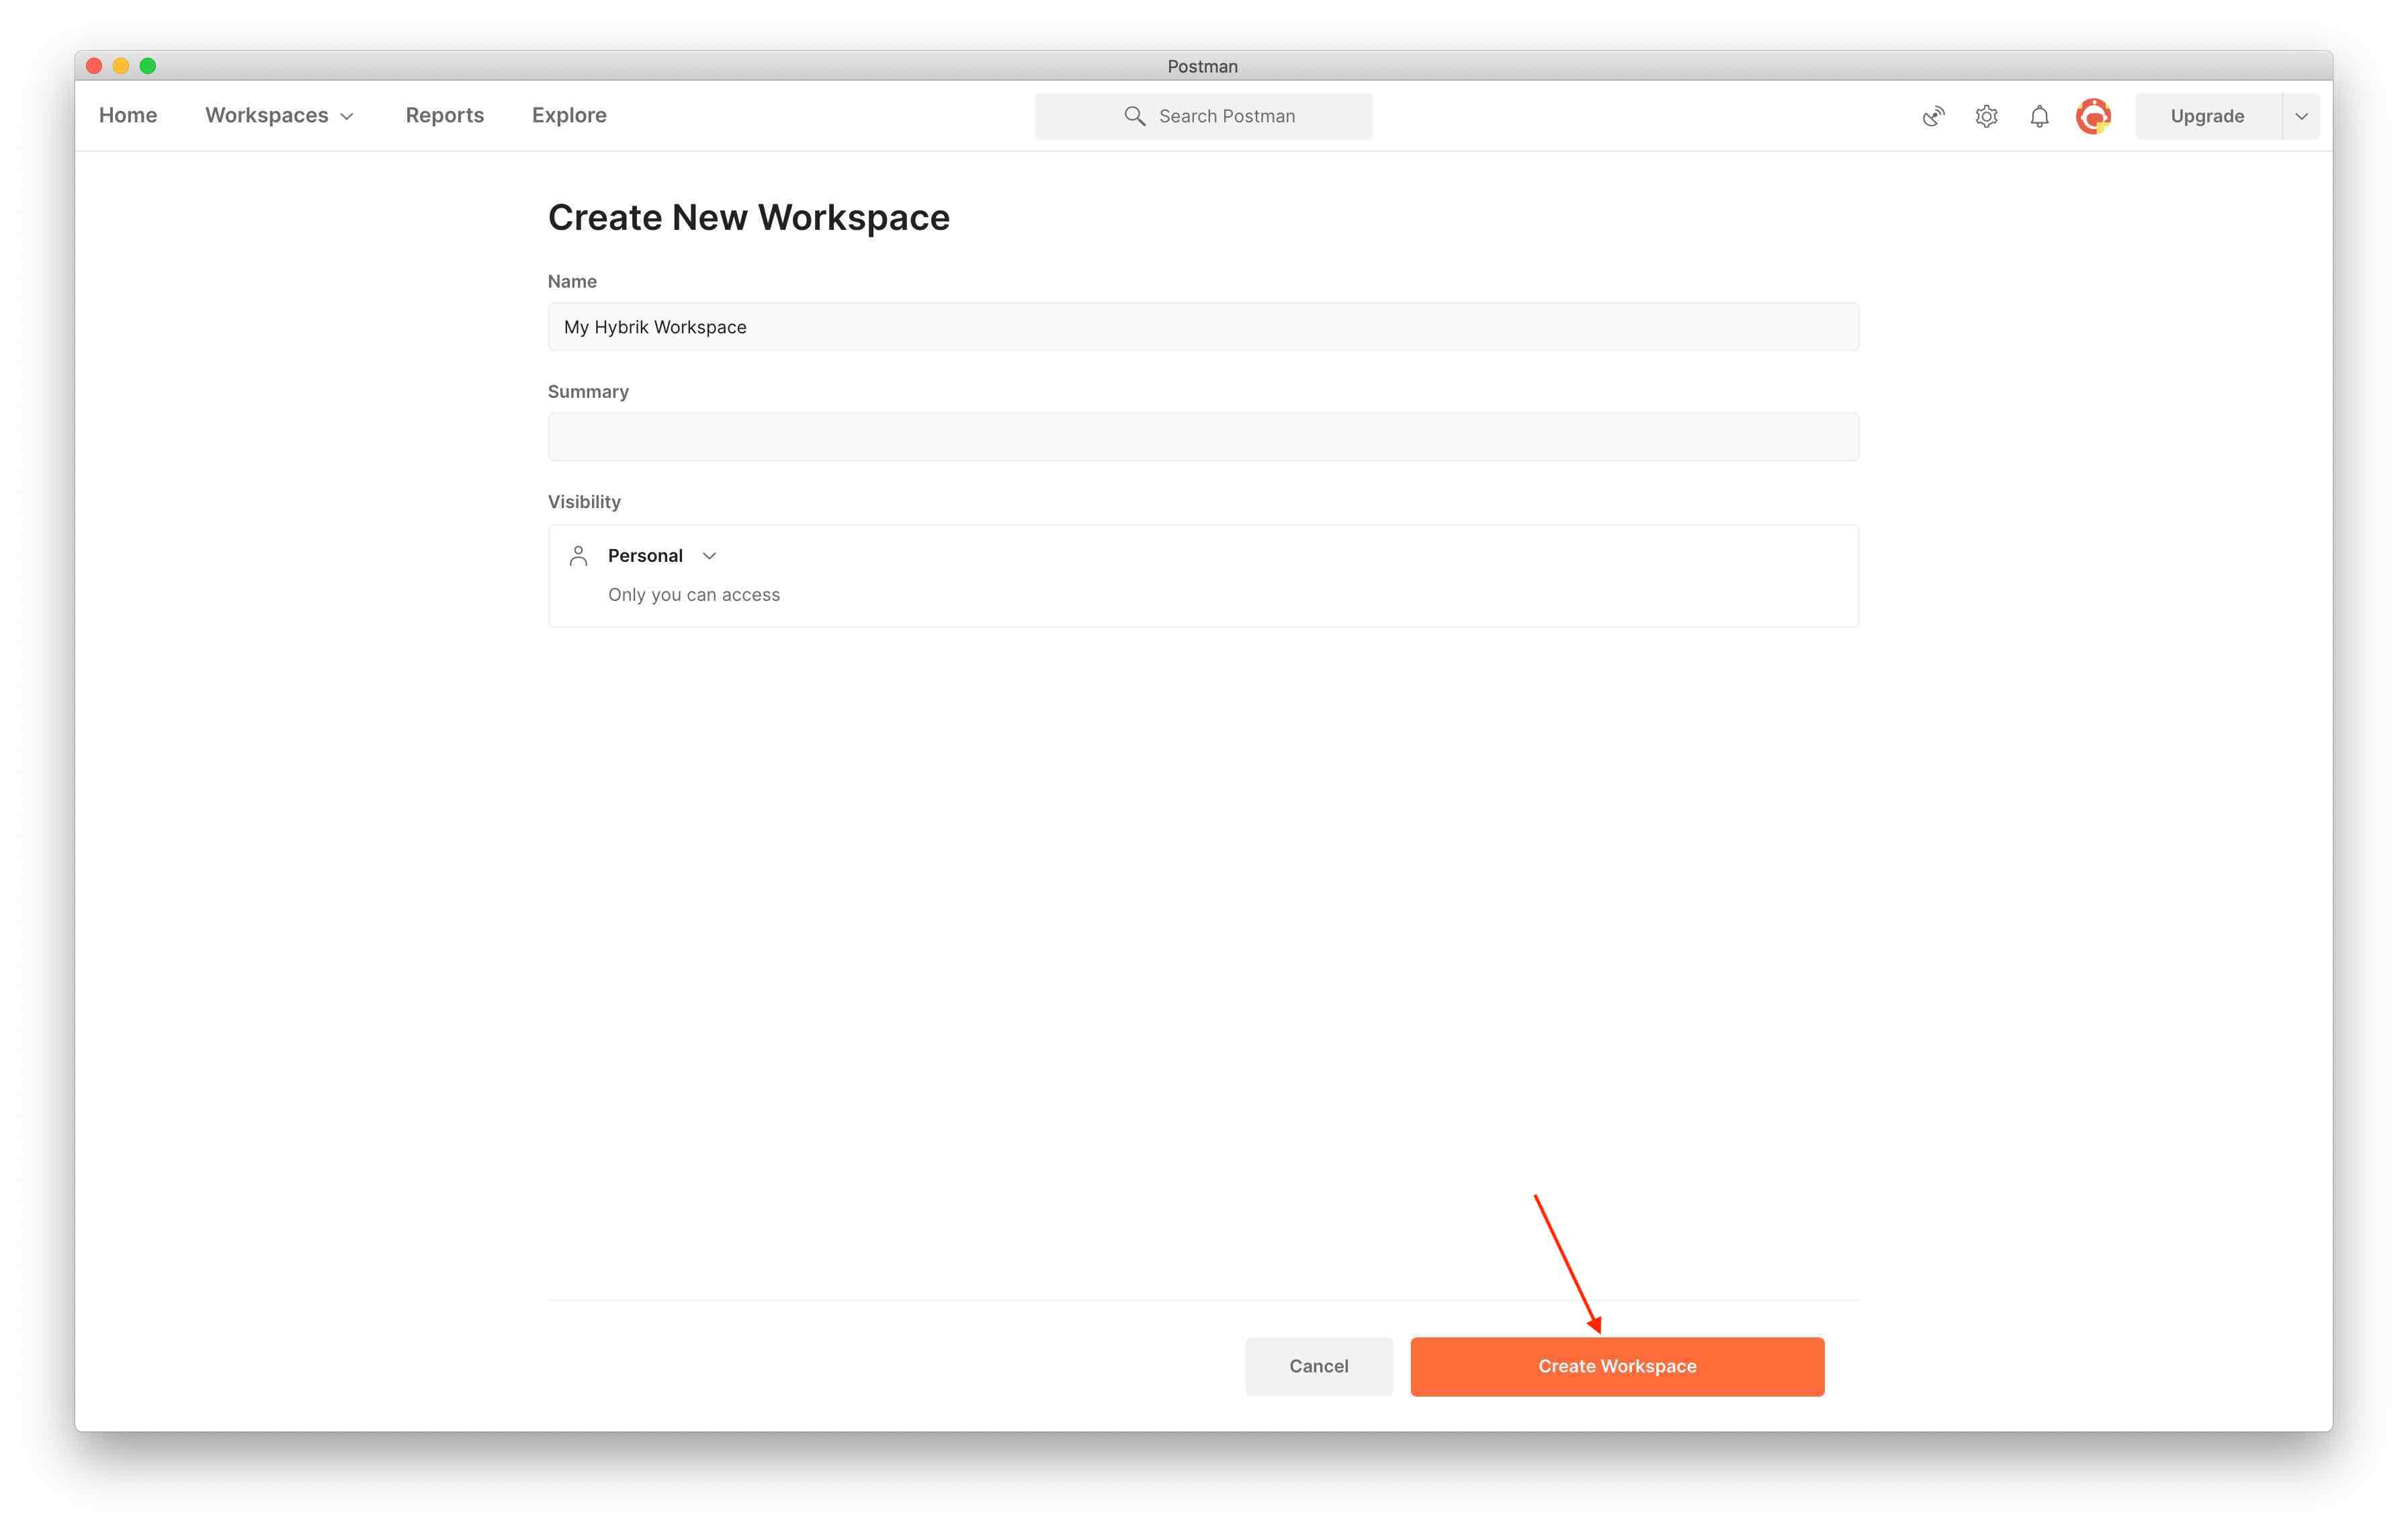Select the Create New Workspace heading
Image resolution: width=2408 pixels, height=1531 pixels.
(x=748, y=218)
